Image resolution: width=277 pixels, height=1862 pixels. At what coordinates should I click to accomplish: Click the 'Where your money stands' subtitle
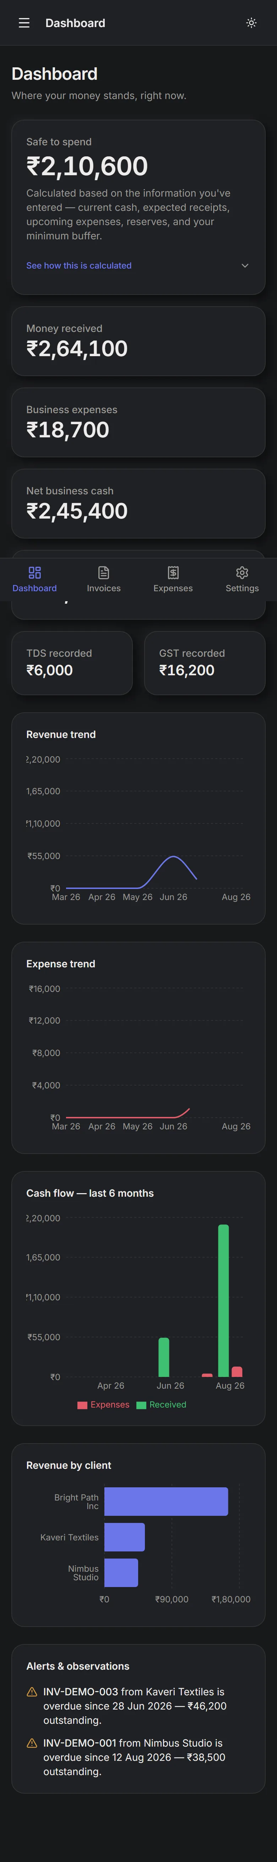click(99, 95)
